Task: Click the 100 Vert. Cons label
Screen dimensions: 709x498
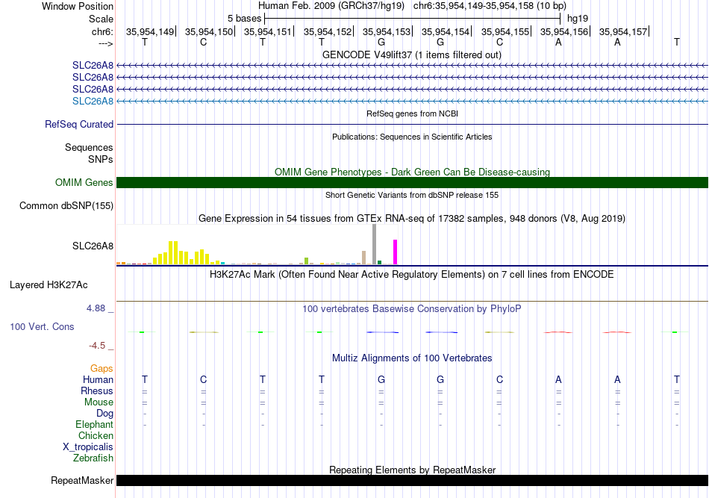Action: click(42, 326)
